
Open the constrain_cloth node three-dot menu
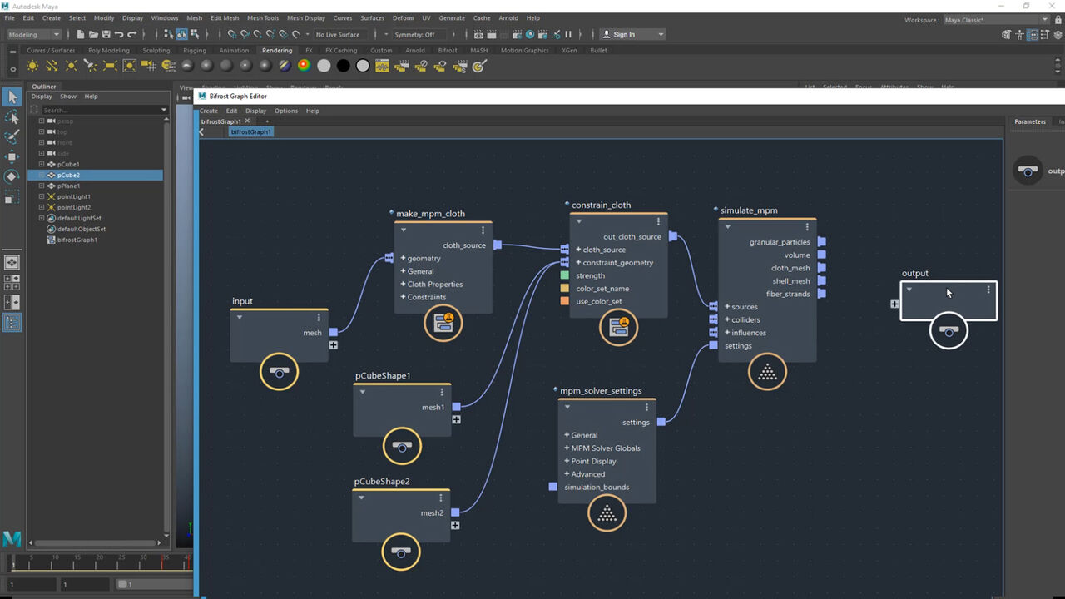(x=658, y=222)
